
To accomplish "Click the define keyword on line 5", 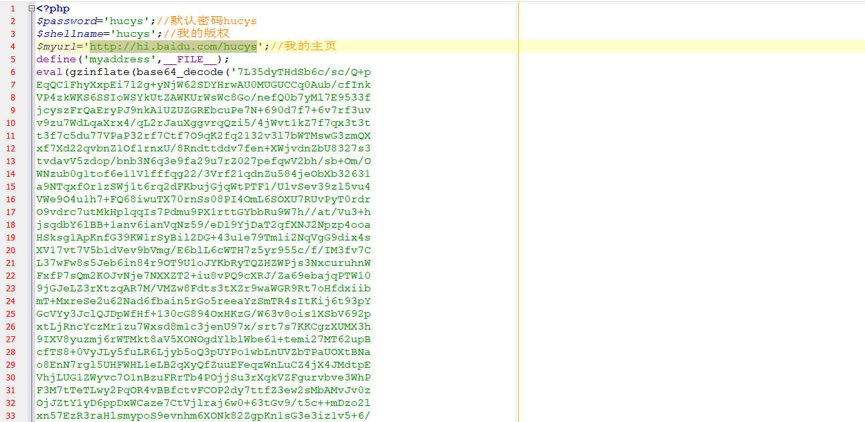I will coord(56,60).
